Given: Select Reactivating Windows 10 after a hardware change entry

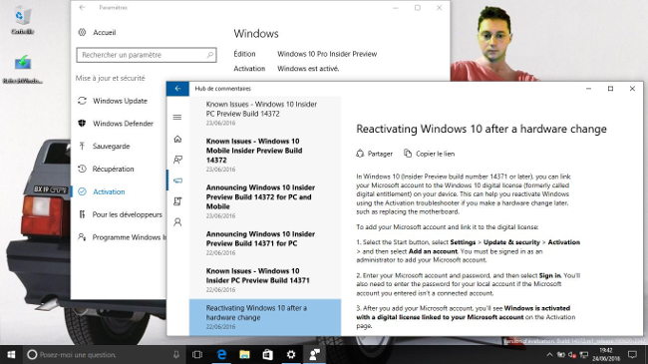Looking at the screenshot, I should 265,317.
